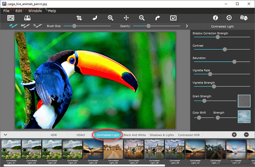255x167 pixels.
Task: Switch to Contrasted HDR tab
Action: [x=189, y=135]
